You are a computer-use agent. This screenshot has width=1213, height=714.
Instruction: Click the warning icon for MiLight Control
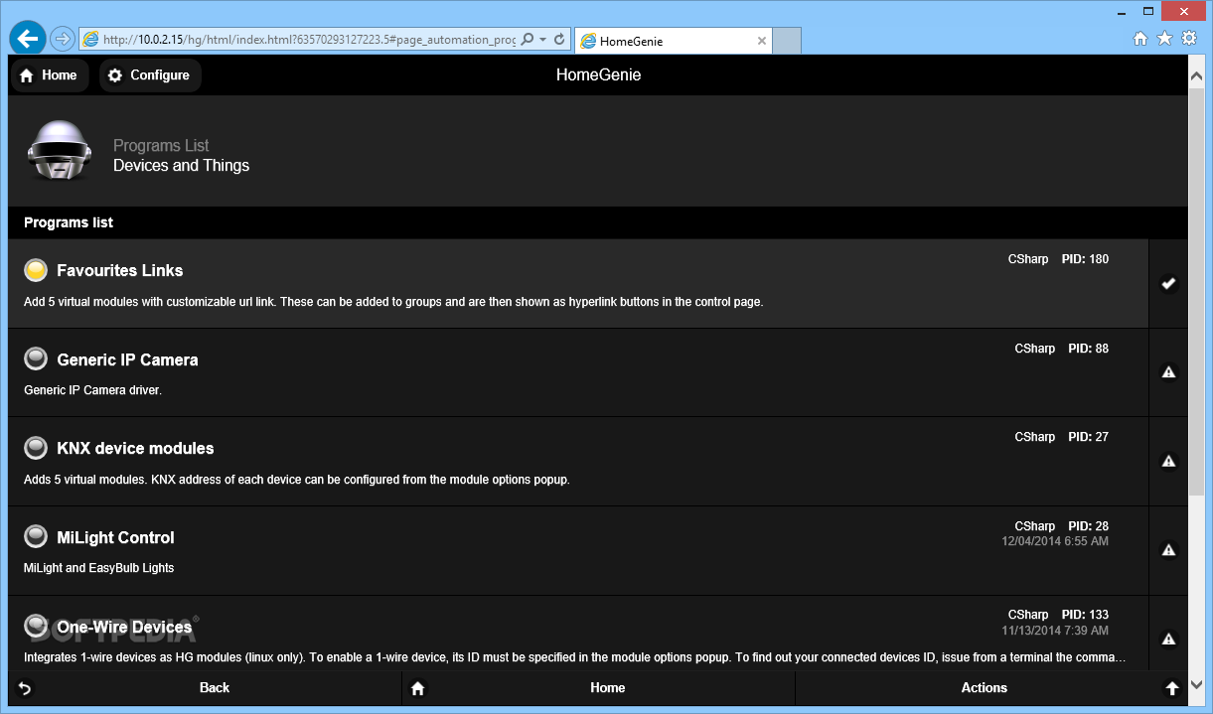tap(1168, 550)
